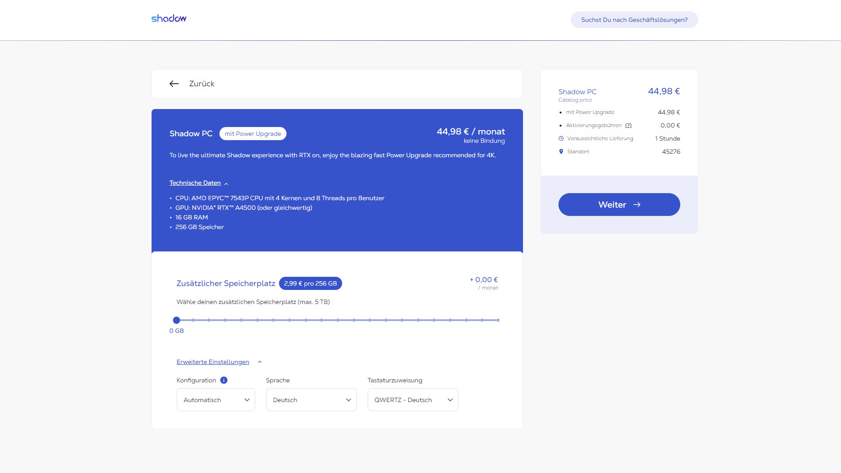The height and width of the screenshot is (473, 841).
Task: Click the location pin icon beside Standort
Action: tap(561, 152)
